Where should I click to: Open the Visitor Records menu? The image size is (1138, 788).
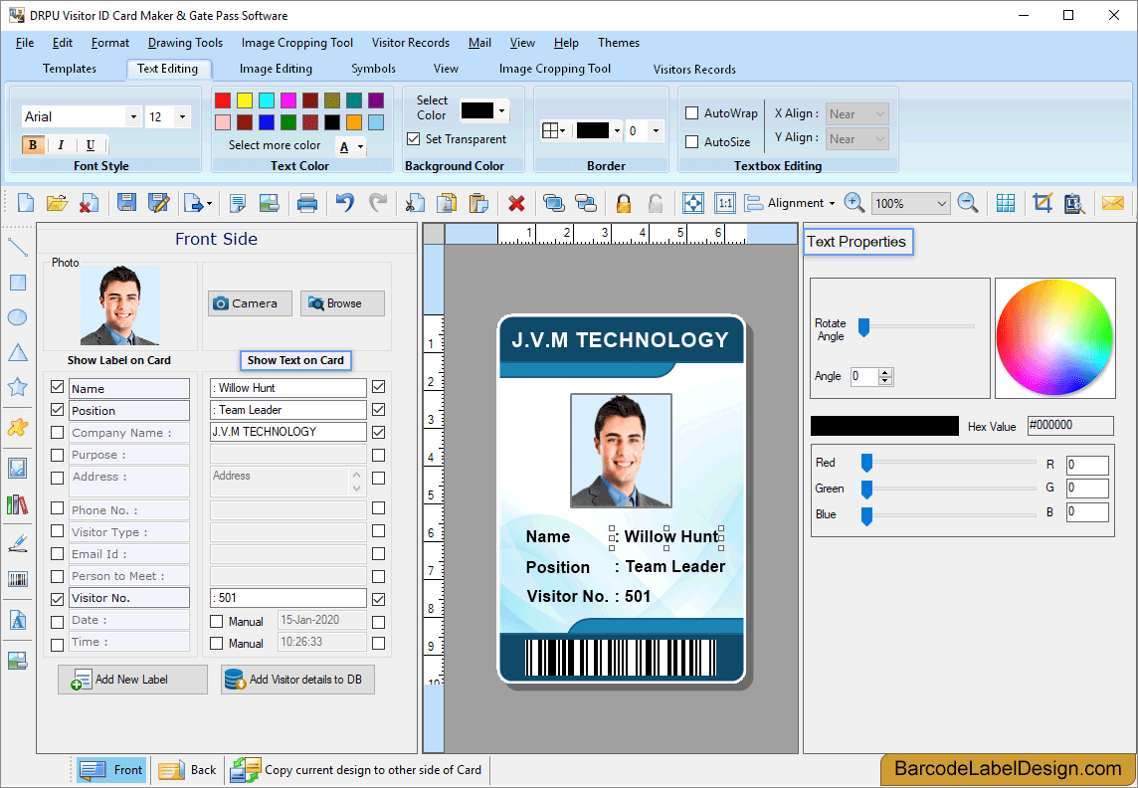410,43
